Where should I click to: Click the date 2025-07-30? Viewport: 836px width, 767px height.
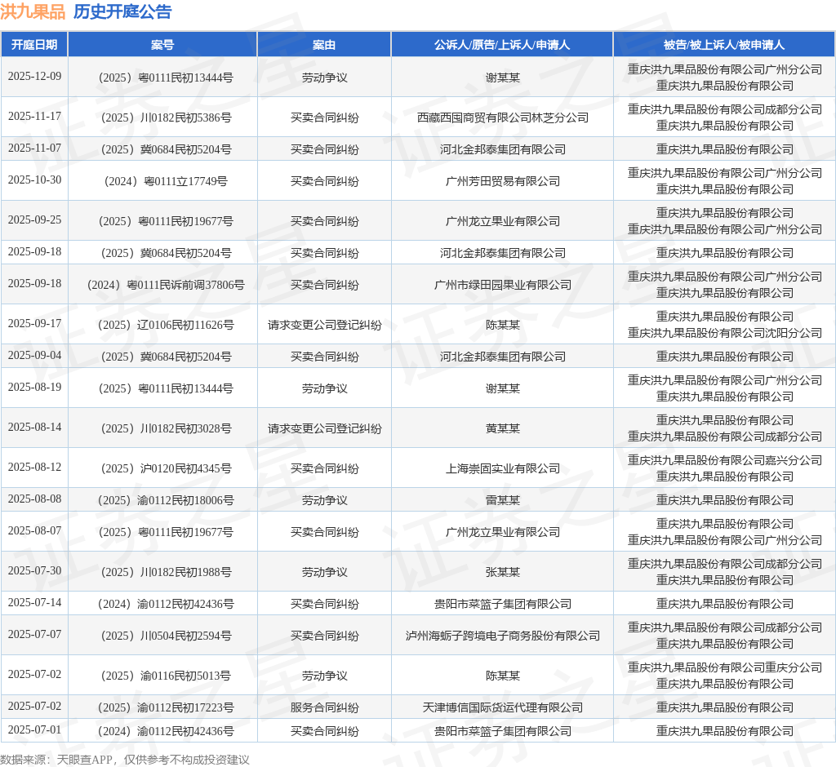34,571
